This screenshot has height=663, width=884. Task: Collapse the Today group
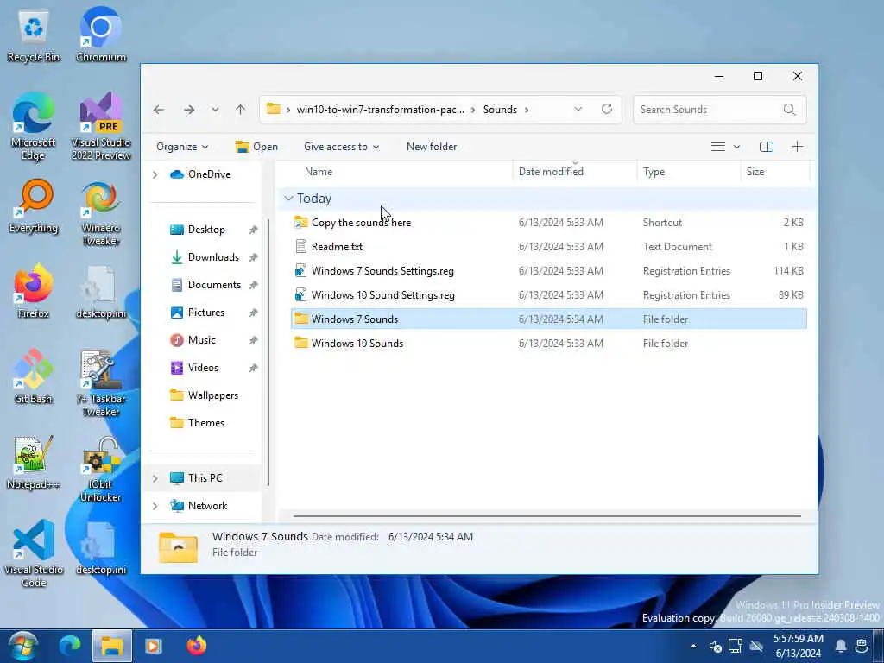point(288,199)
